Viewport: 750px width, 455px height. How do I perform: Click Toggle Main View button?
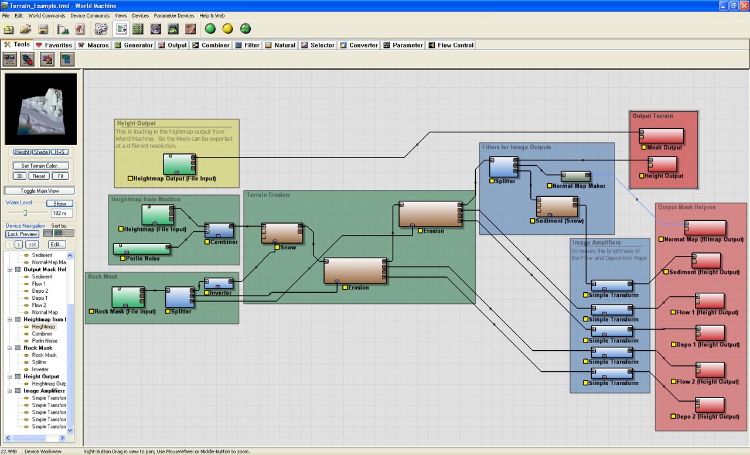coord(40,190)
